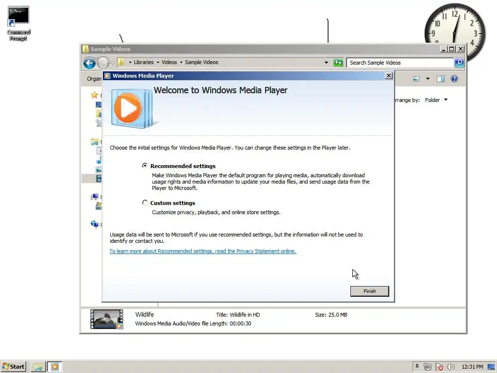Viewport: 497px width, 373px height.
Task: Click the Show desktop button
Action: (491, 367)
